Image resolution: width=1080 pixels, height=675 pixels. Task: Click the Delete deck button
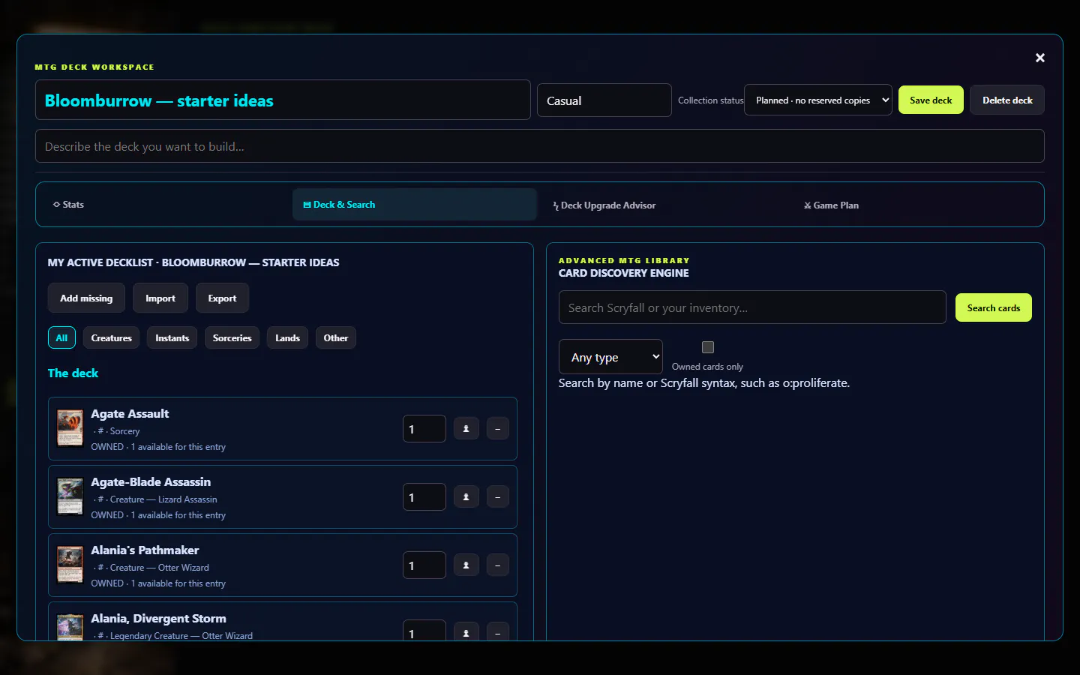pos(1007,100)
